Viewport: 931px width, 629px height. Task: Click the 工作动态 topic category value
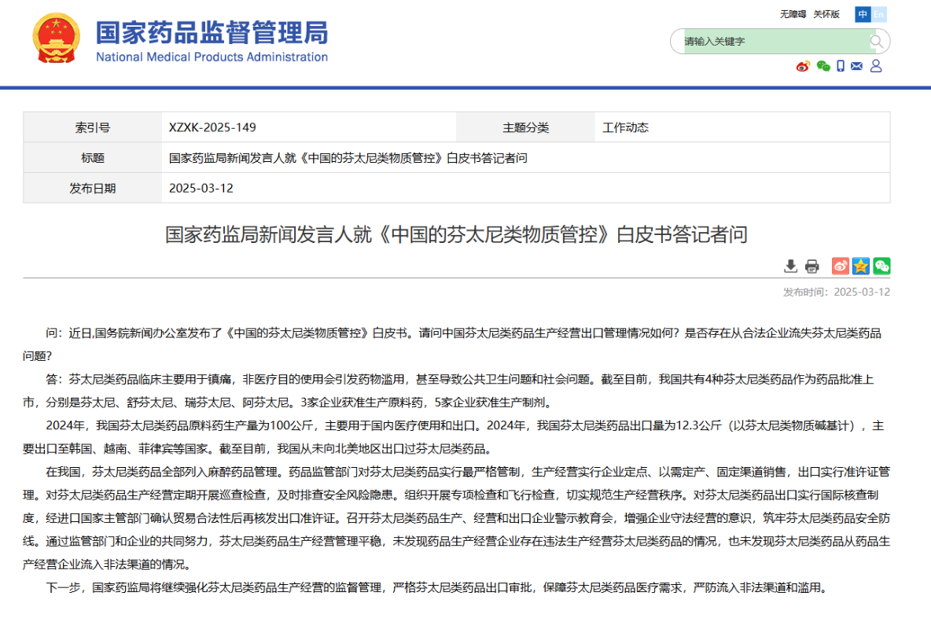[625, 127]
